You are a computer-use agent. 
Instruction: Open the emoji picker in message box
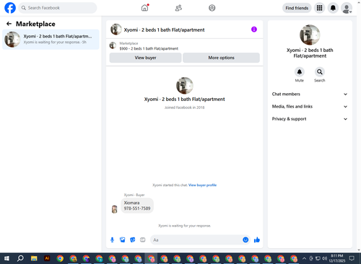pyautogui.click(x=245, y=239)
